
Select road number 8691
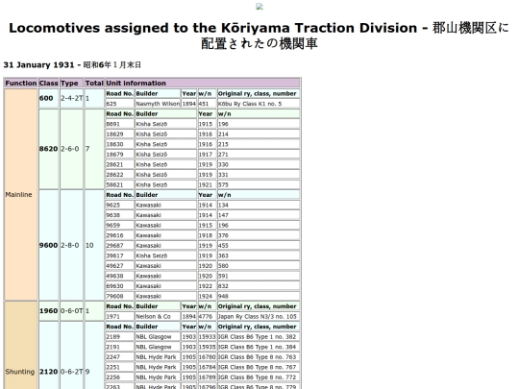point(120,124)
